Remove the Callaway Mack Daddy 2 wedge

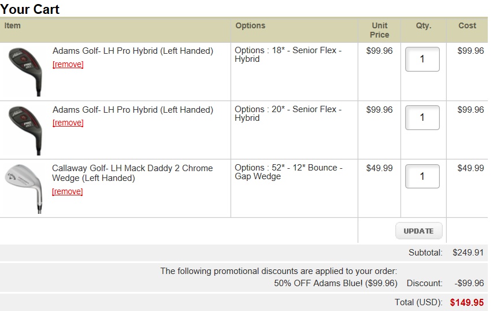click(x=67, y=191)
